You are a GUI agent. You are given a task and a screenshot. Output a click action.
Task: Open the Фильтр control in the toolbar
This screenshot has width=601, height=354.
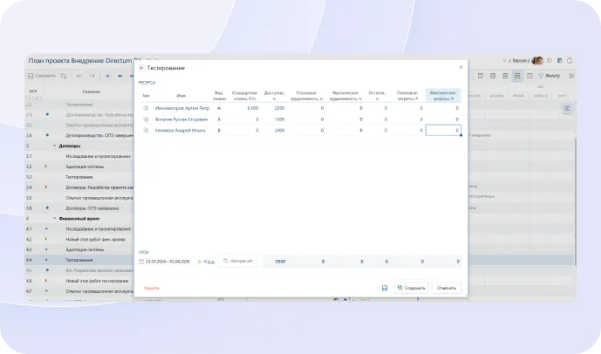(x=547, y=76)
